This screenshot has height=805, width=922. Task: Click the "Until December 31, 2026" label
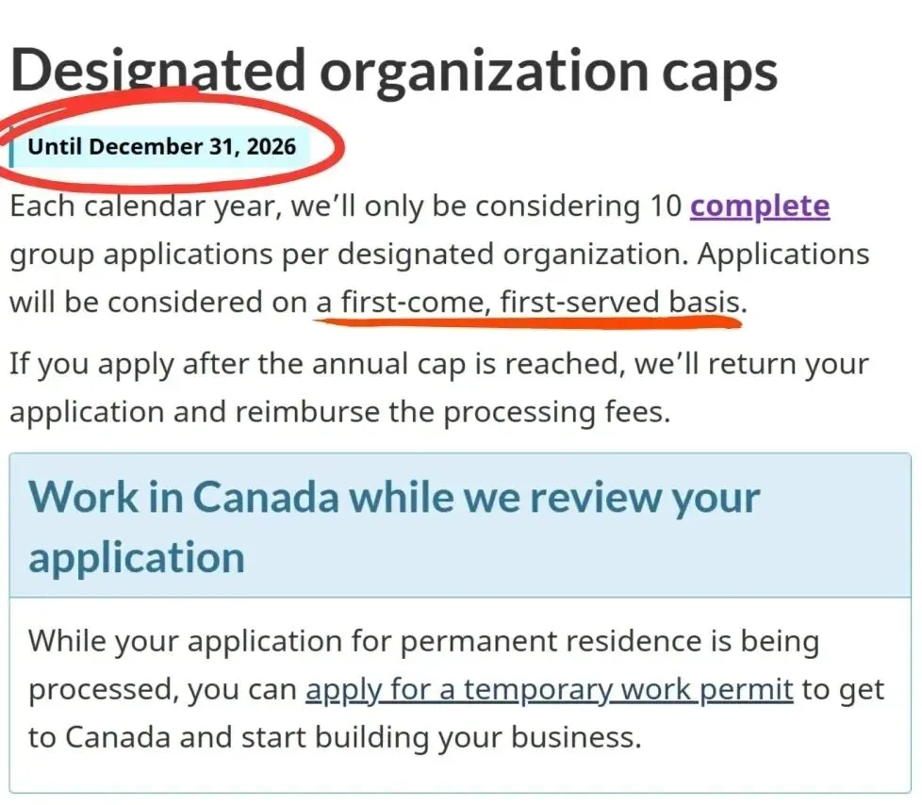point(161,146)
